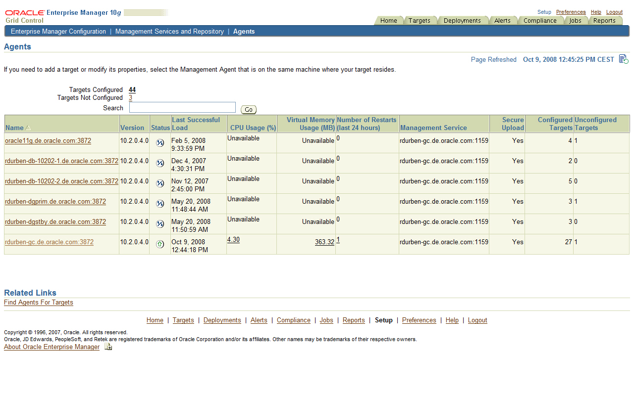Open Preferences link in header
Viewport: 634px width, 395px height.
coord(571,12)
